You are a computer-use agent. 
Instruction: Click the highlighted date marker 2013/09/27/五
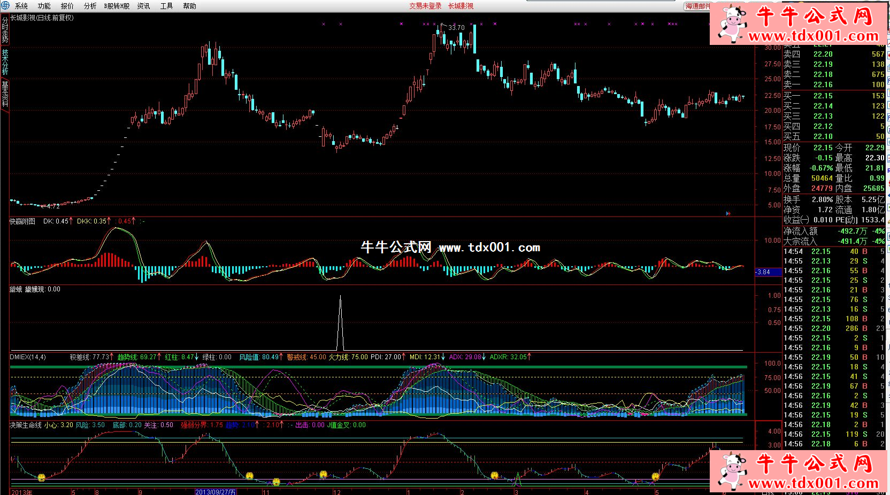pyautogui.click(x=216, y=492)
